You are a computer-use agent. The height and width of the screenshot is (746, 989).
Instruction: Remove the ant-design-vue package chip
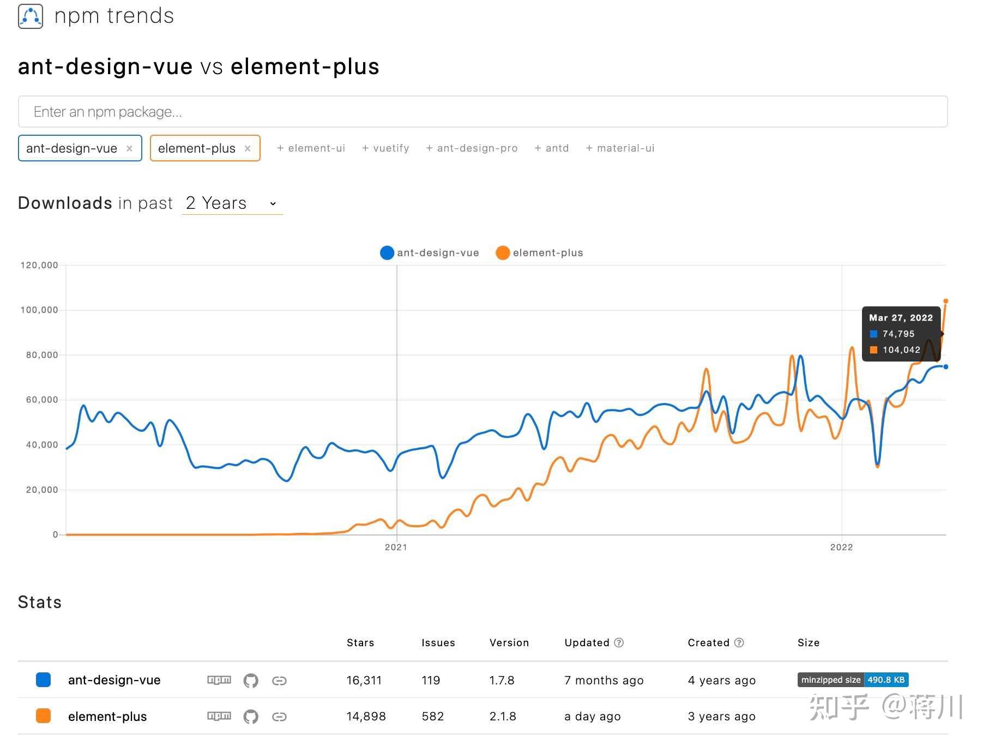click(x=130, y=148)
